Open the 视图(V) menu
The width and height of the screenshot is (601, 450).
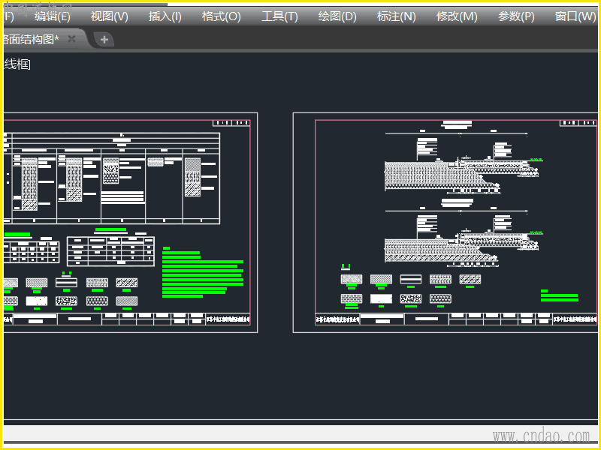point(110,16)
